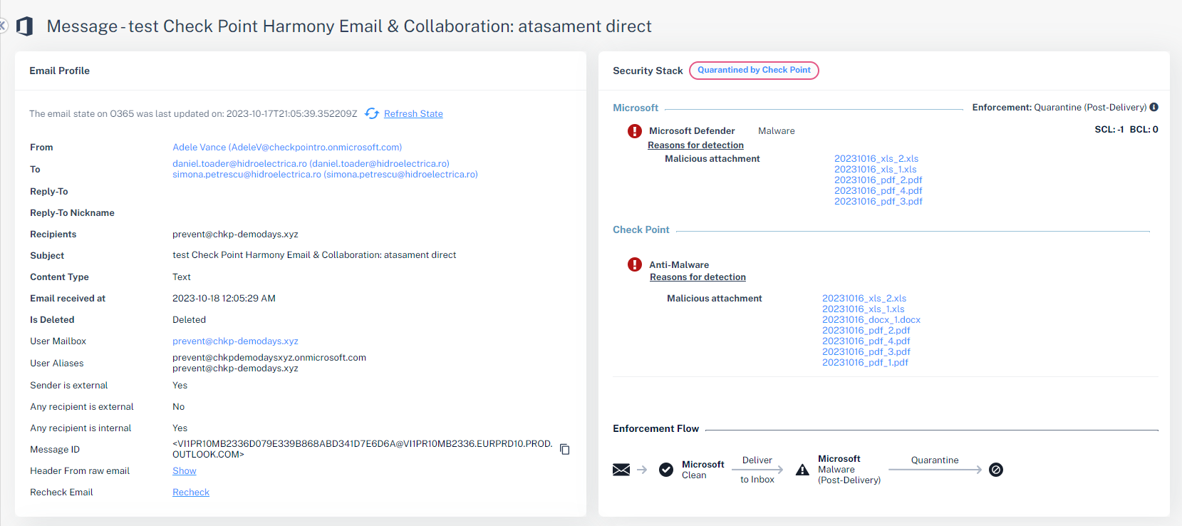Image resolution: width=1182 pixels, height=526 pixels.
Task: Click the Recheck link
Action: 191,492
